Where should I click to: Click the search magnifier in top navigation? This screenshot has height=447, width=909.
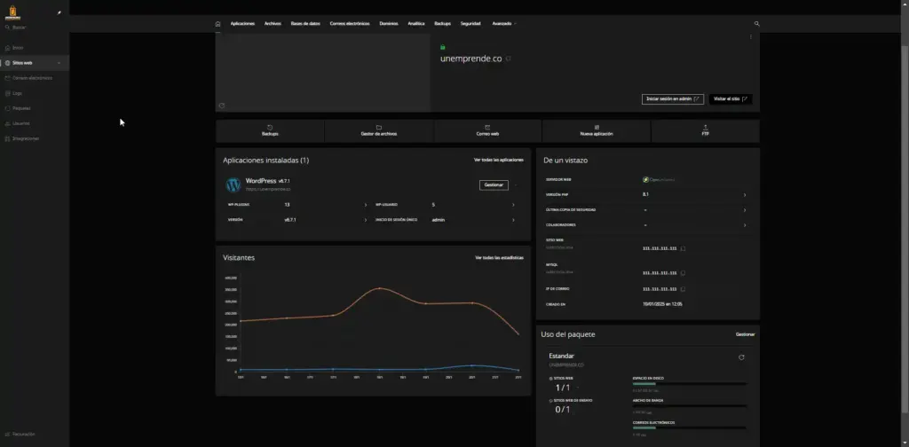[756, 24]
